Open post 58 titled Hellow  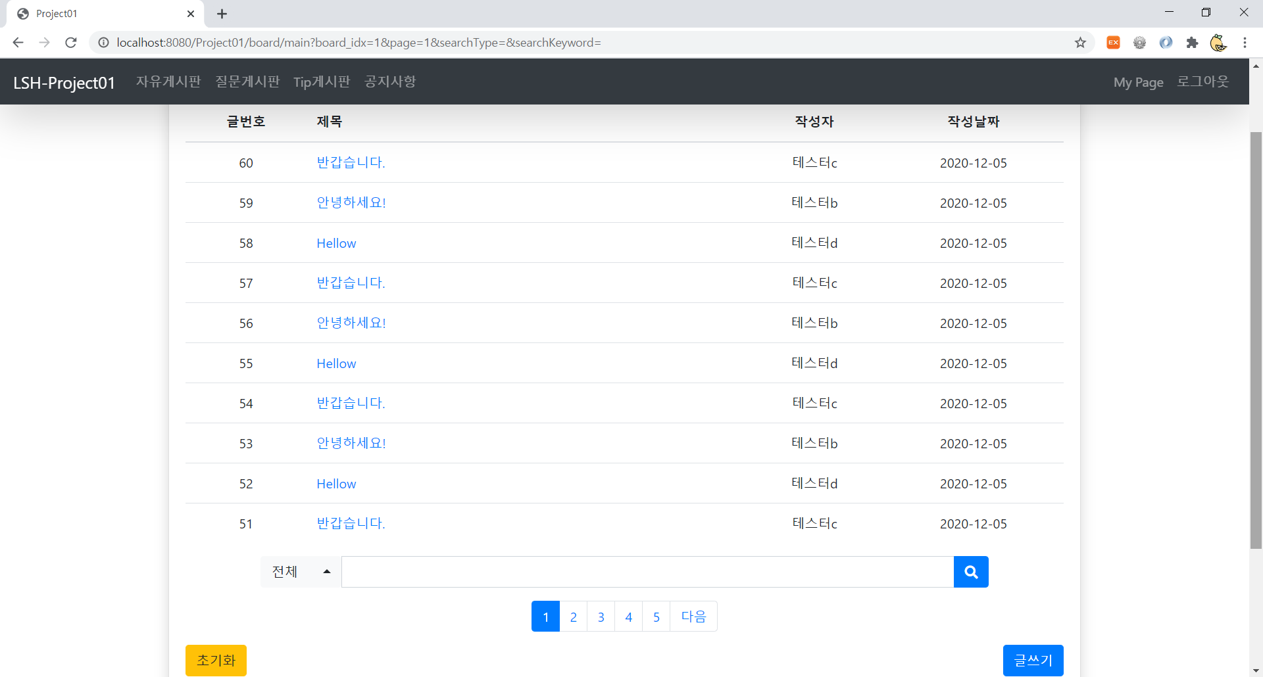click(336, 243)
